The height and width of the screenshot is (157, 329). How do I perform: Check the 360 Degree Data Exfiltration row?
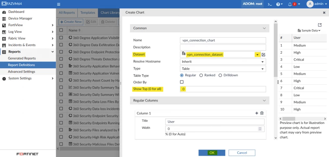[x=61, y=44]
